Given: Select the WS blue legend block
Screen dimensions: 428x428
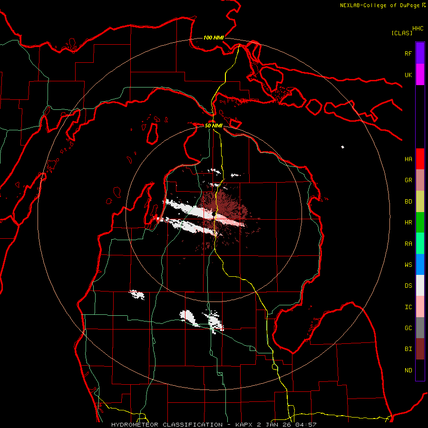Looking at the screenshot, I should tap(420, 264).
